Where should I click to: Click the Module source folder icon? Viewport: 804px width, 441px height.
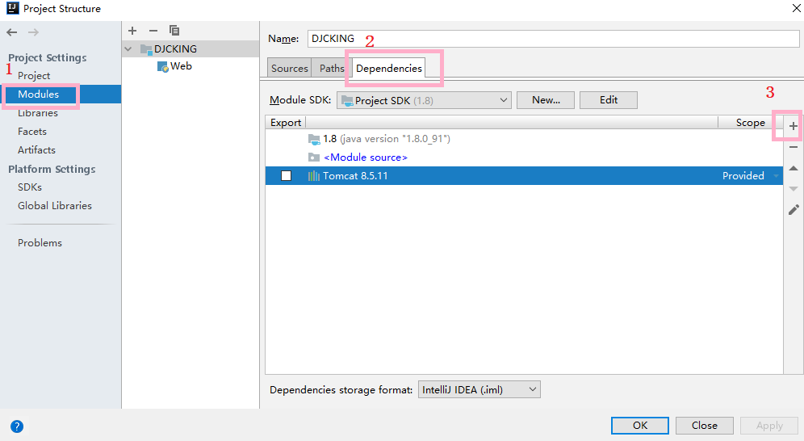tap(314, 157)
